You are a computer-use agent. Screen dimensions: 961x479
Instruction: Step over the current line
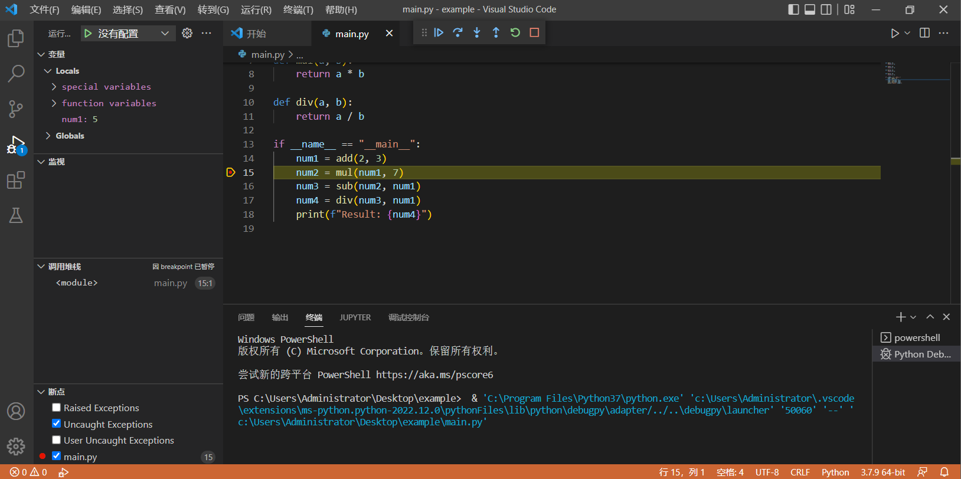457,33
